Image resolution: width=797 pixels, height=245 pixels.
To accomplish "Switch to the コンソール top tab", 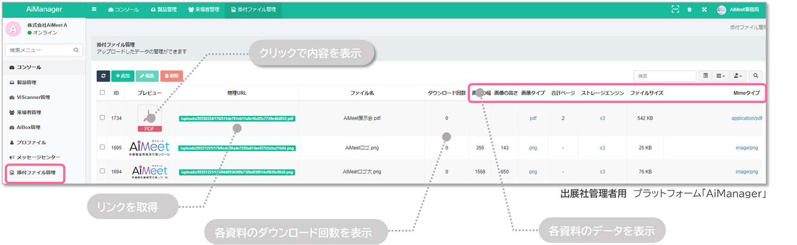I will 124,10.
